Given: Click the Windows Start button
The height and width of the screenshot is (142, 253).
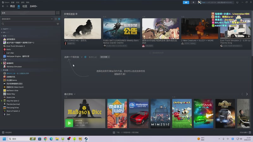Looking at the screenshot, I should point(4,139).
